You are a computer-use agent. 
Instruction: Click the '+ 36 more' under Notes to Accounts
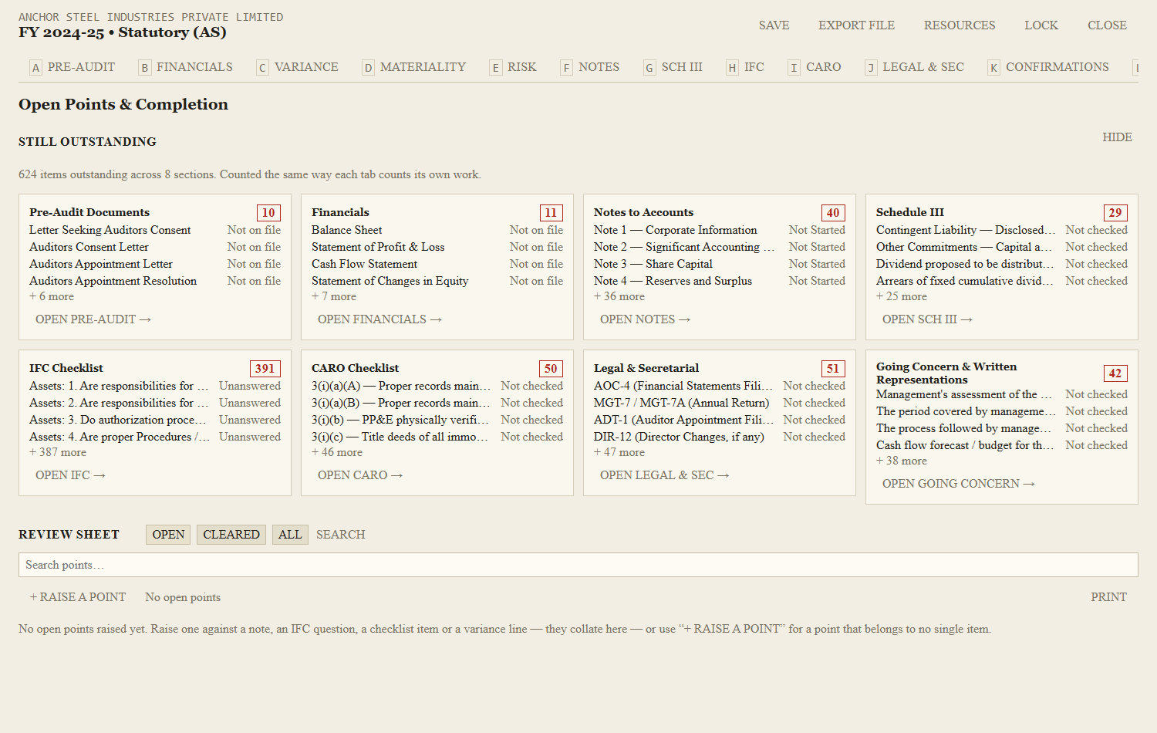(619, 296)
